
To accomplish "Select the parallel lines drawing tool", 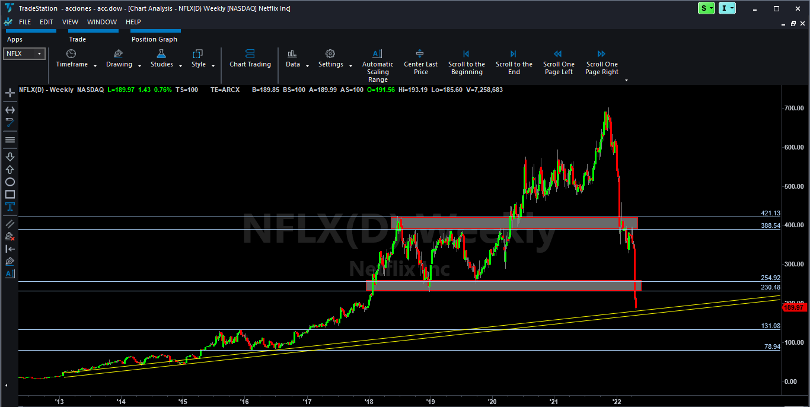I will (10, 224).
